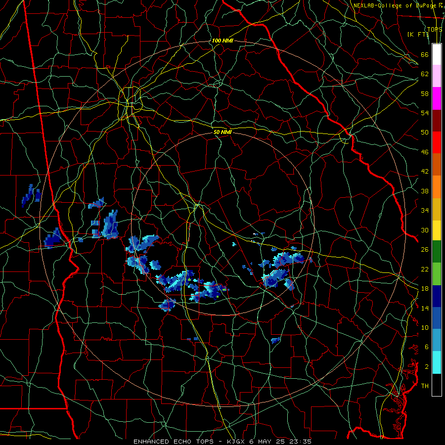
Task: Click the black TH swatch at the bottom of the legend
Action: (x=437, y=385)
